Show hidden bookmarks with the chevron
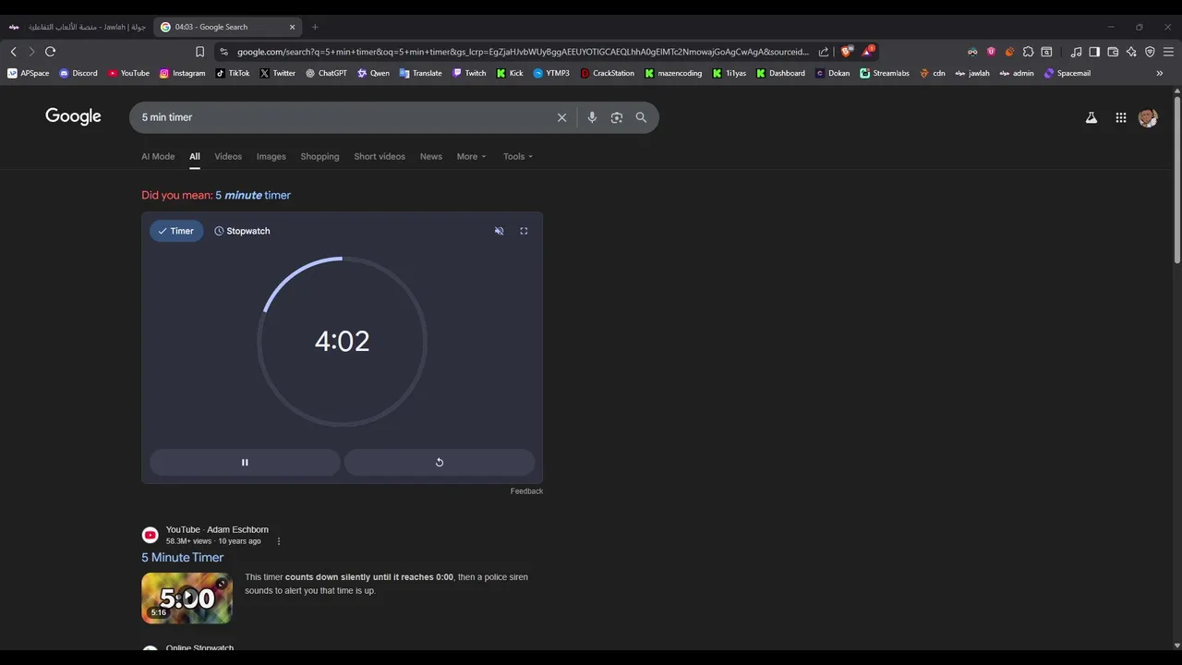Screen dimensions: 1182x665 [x=1160, y=73]
